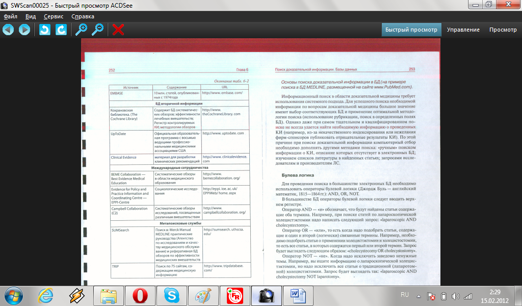Open the network signal tray icon
The height and width of the screenshot is (306, 522).
click(x=468, y=296)
